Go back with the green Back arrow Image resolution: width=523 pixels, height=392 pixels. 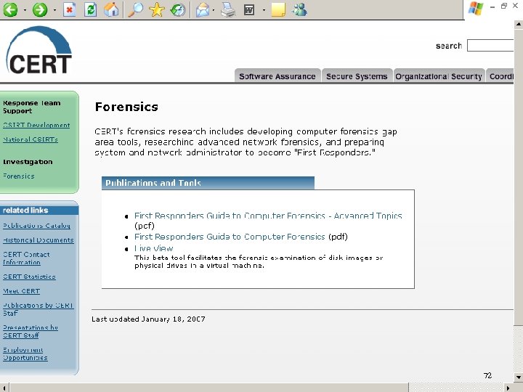point(11,9)
